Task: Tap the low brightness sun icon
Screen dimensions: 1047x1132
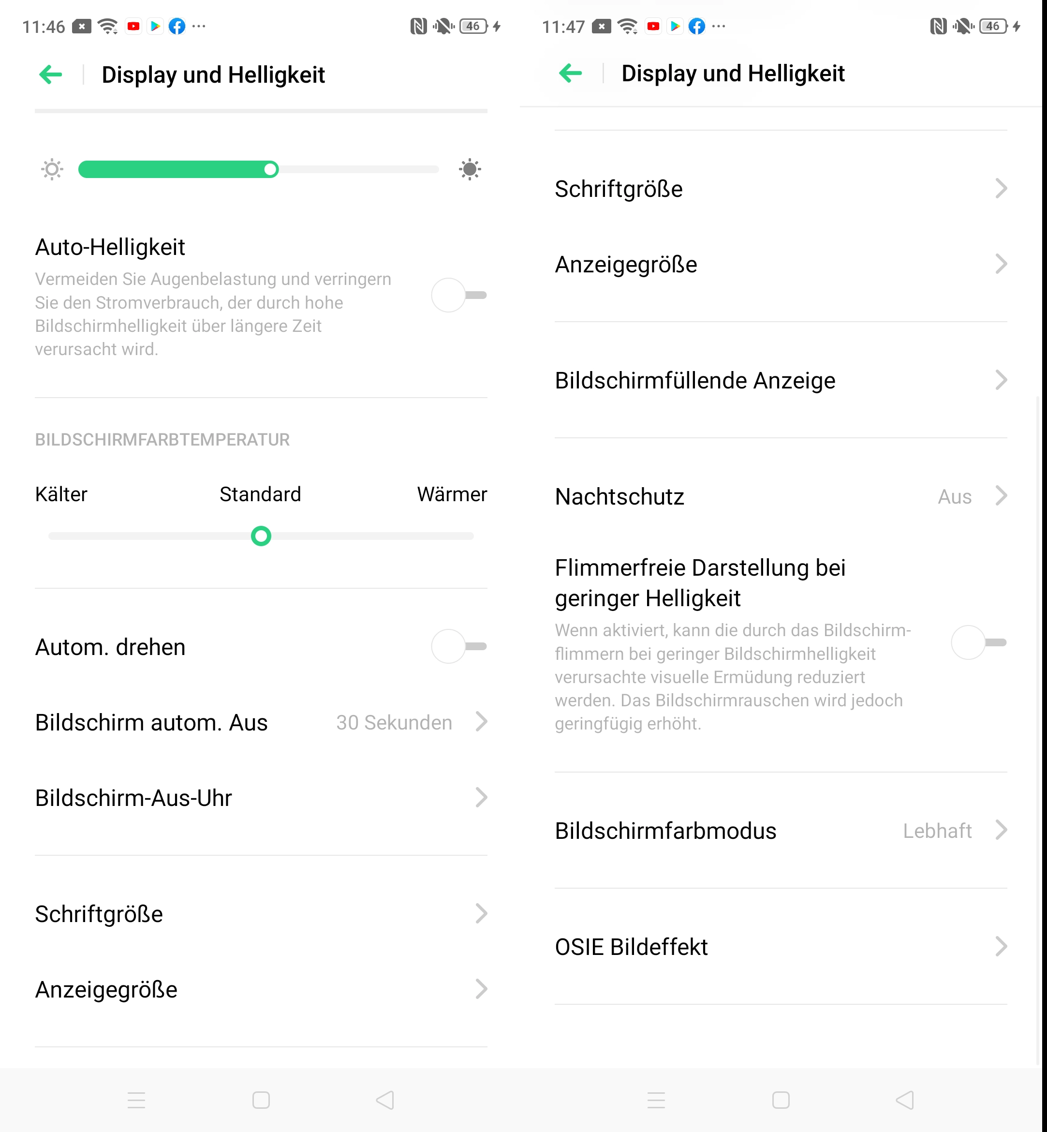Action: [52, 169]
